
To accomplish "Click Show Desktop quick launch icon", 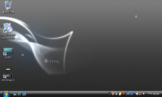I will 24,94.
